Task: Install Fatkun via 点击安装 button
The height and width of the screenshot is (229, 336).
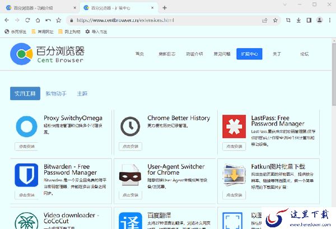Action: [234, 195]
